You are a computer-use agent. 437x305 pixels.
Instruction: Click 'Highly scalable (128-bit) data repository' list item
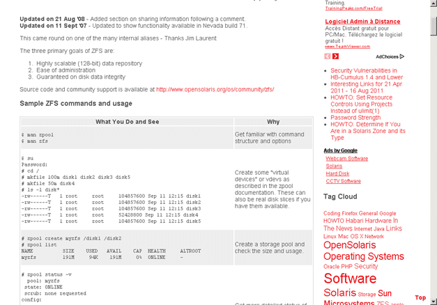[89, 63]
